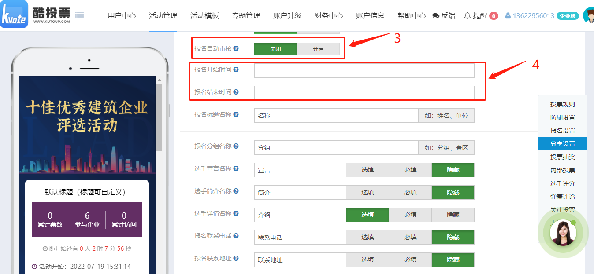594x274 pixels.
Task: Click help icon beside 报名标题名称
Action: pyautogui.click(x=236, y=114)
